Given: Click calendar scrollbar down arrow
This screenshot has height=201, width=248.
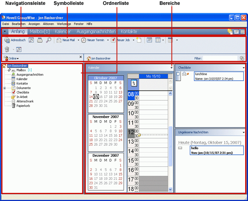Looking at the screenshot, I should 170,189.
